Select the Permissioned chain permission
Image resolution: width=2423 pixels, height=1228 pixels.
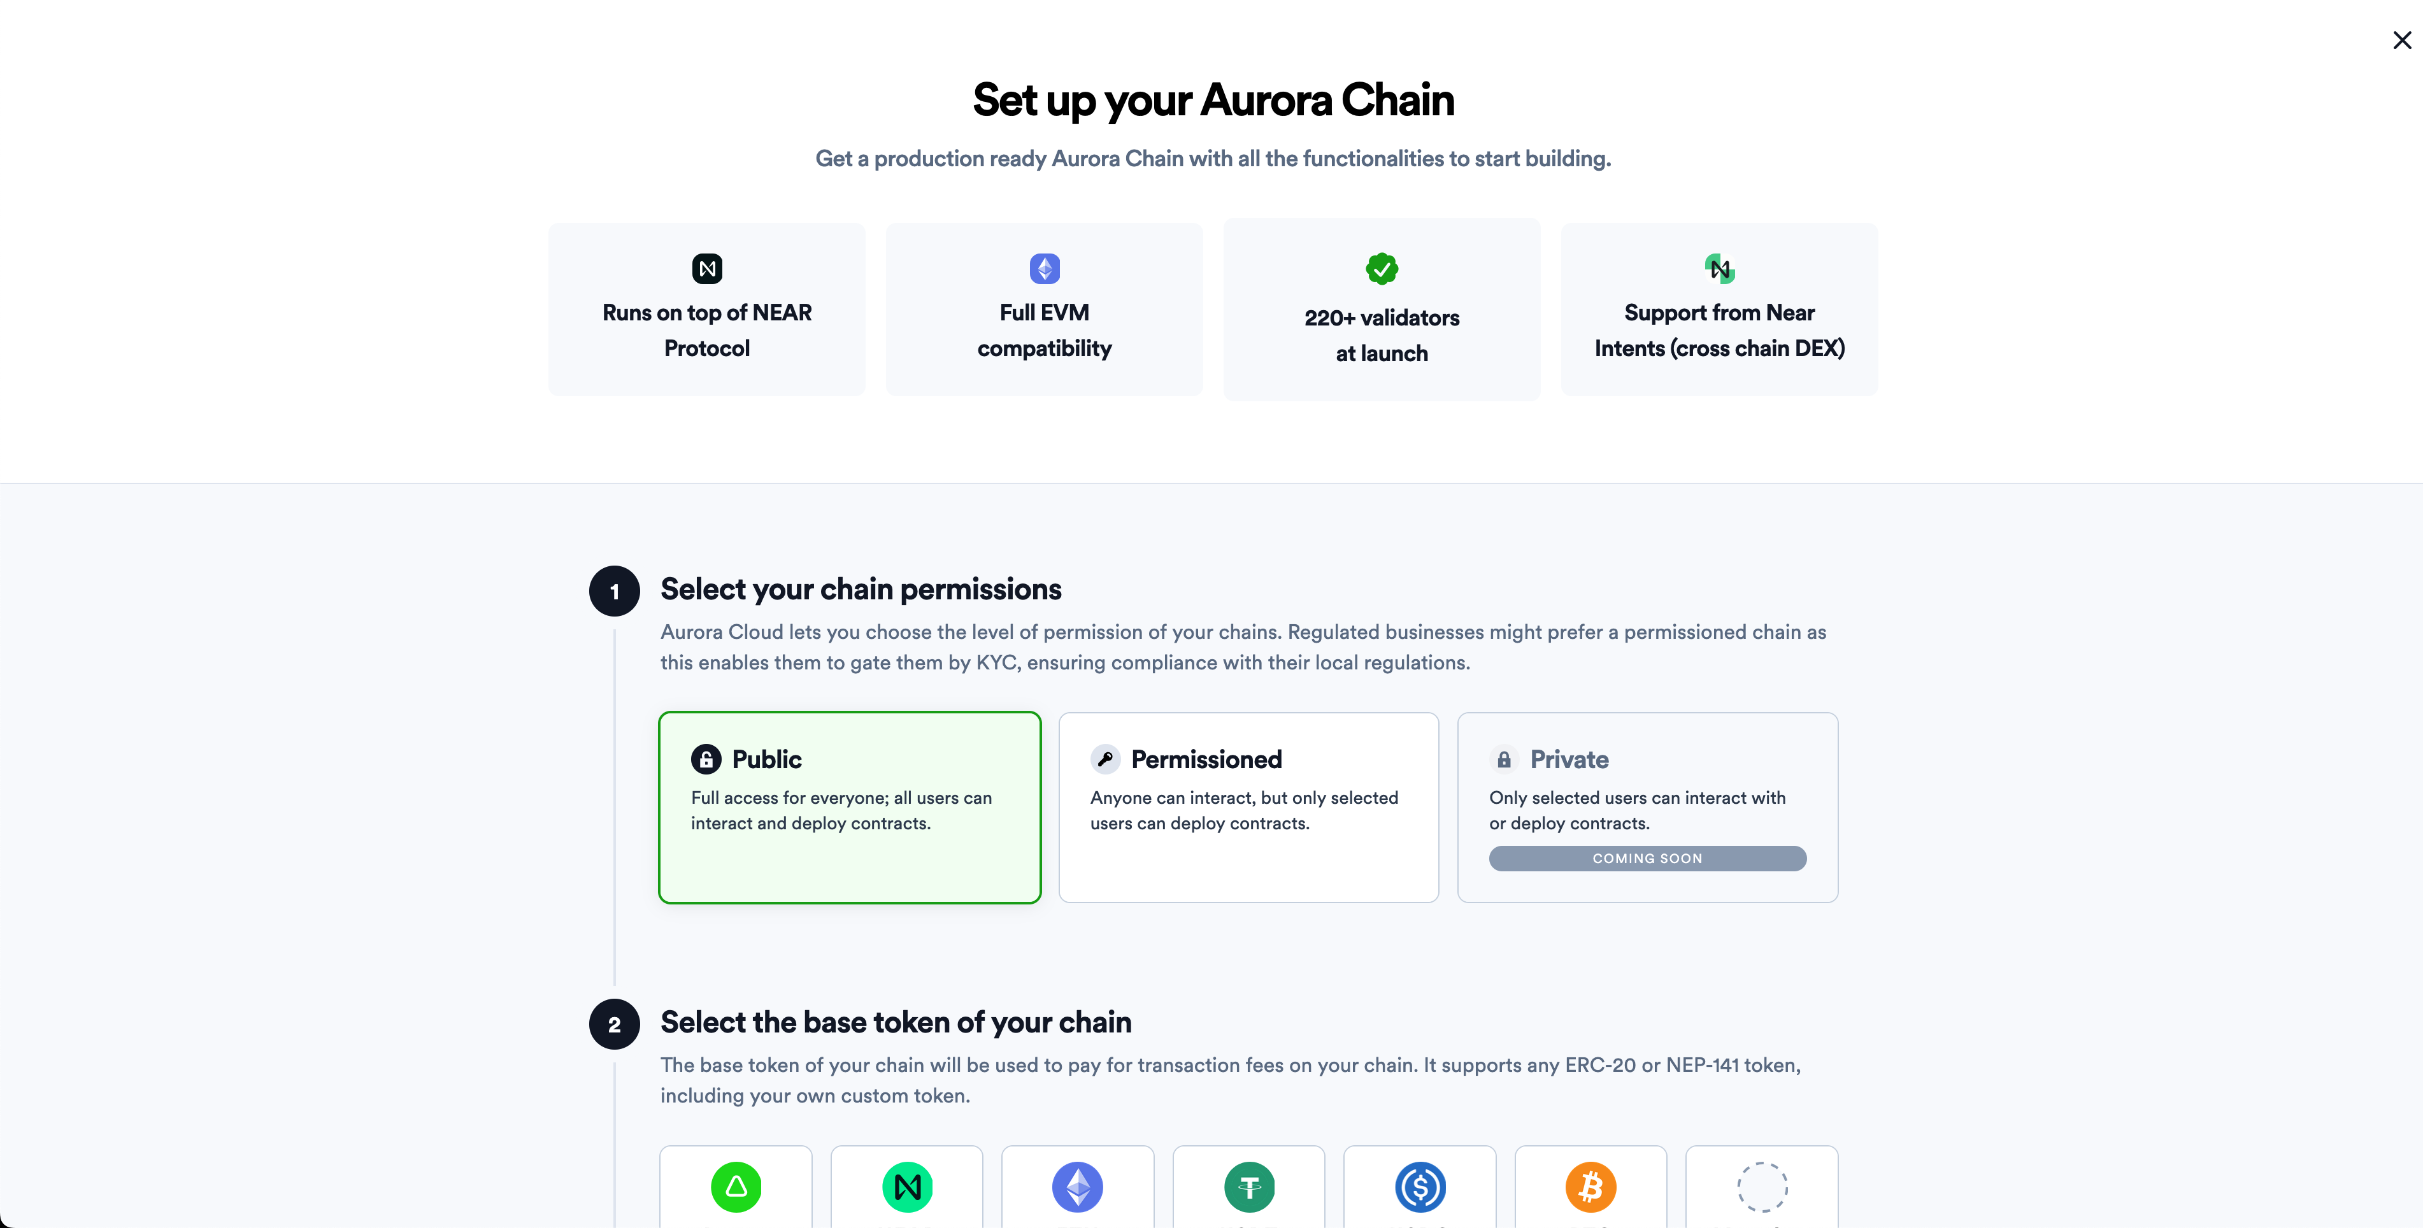pyautogui.click(x=1248, y=807)
